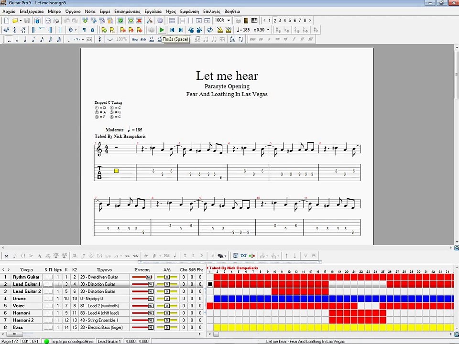Toggle mute for Harmoni track
The width and height of the screenshot is (459, 344).
[x=51, y=313]
